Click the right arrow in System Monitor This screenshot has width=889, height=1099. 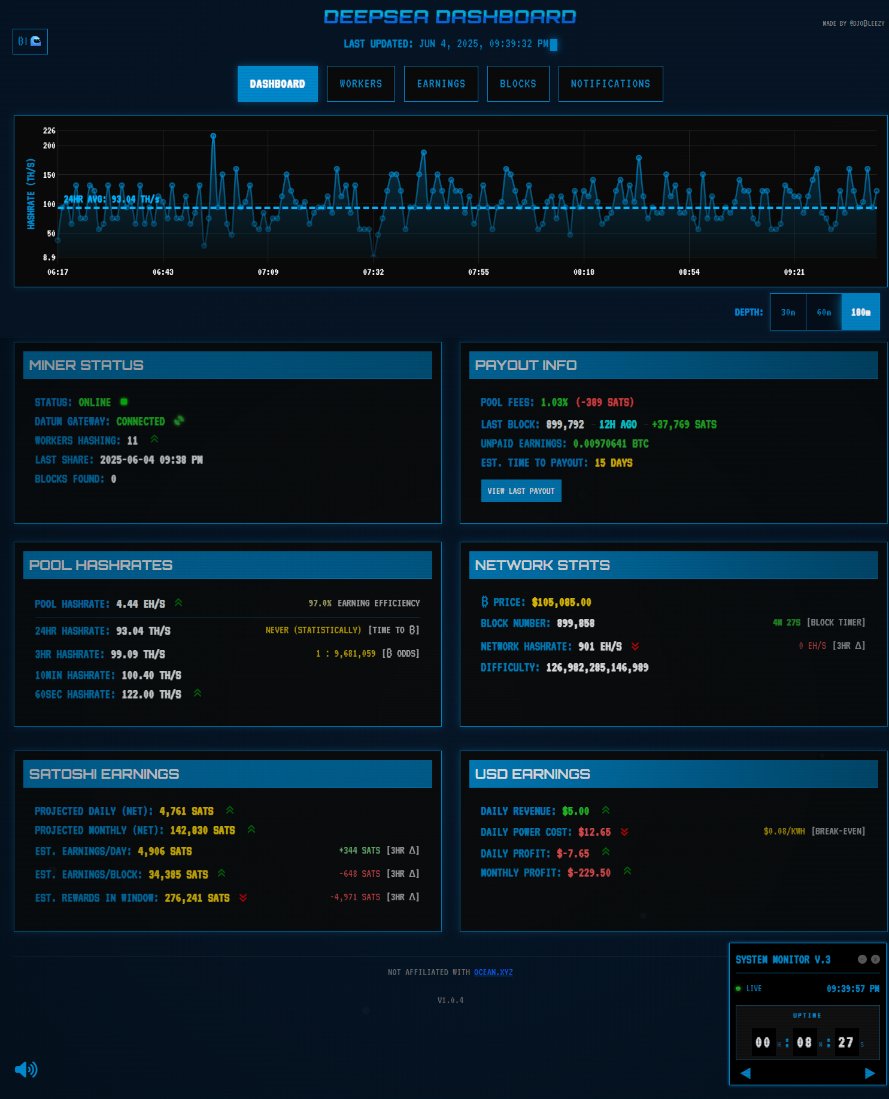tap(870, 1073)
